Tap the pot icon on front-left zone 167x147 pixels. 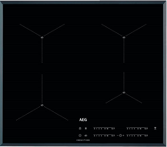pyautogui.click(x=42, y=105)
